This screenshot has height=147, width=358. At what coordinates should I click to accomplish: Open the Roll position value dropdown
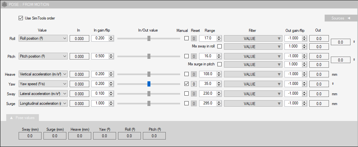coord(43,38)
